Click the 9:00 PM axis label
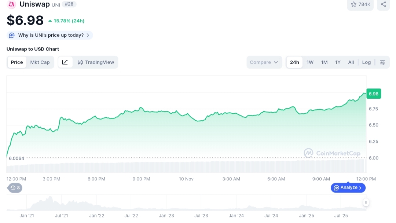This screenshot has width=396, height=223. click(x=141, y=179)
